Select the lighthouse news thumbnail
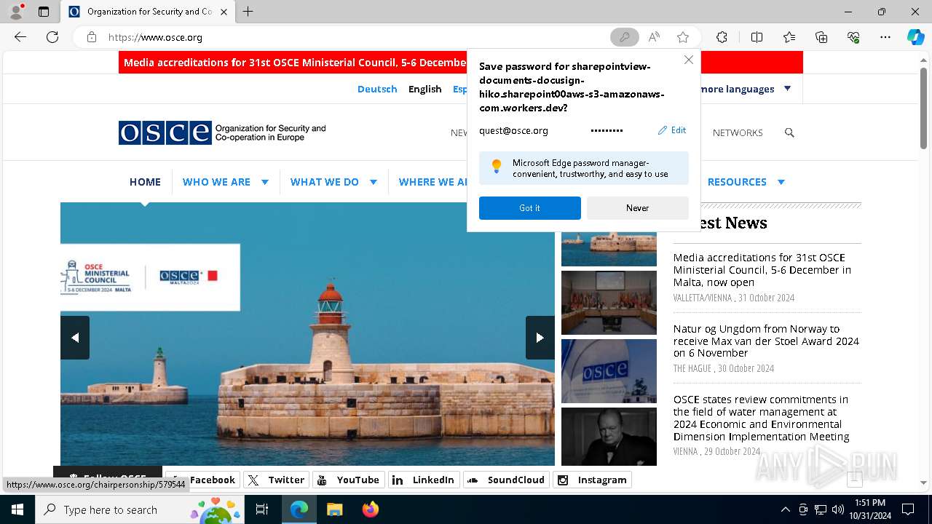The width and height of the screenshot is (932, 524). [609, 249]
